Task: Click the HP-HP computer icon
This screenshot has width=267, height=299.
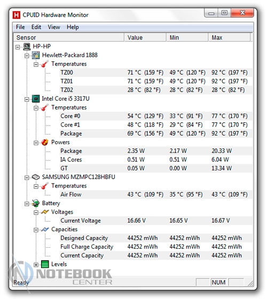Action: [27, 46]
